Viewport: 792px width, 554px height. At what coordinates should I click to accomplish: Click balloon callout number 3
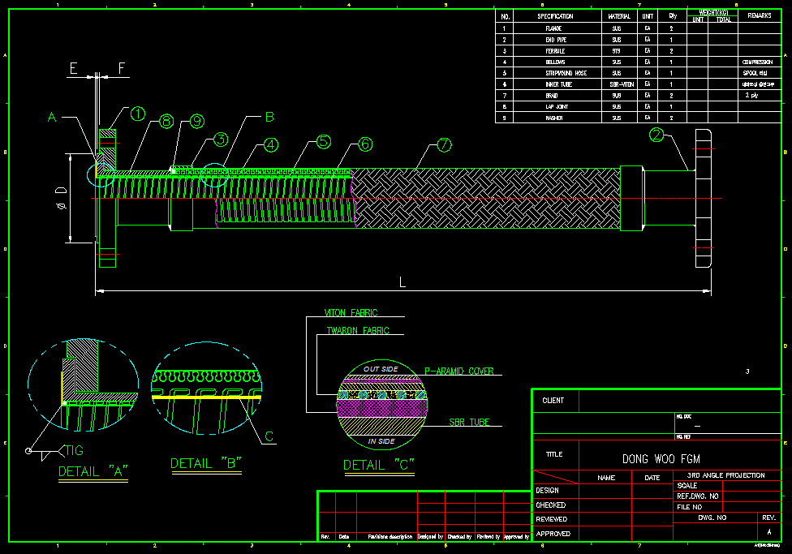coord(221,140)
